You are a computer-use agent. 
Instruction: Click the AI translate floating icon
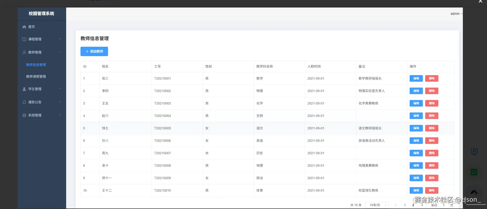tap(474, 152)
